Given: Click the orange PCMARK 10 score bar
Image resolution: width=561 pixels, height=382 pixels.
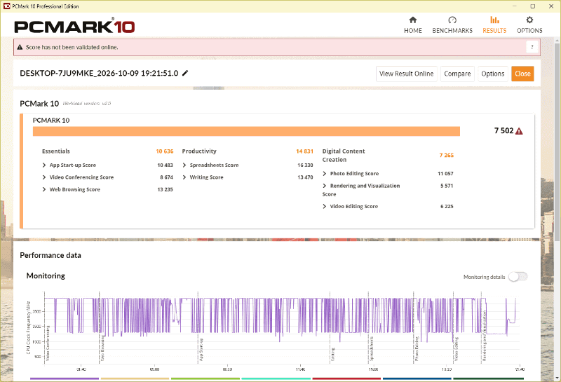Looking at the screenshot, I should tap(246, 131).
